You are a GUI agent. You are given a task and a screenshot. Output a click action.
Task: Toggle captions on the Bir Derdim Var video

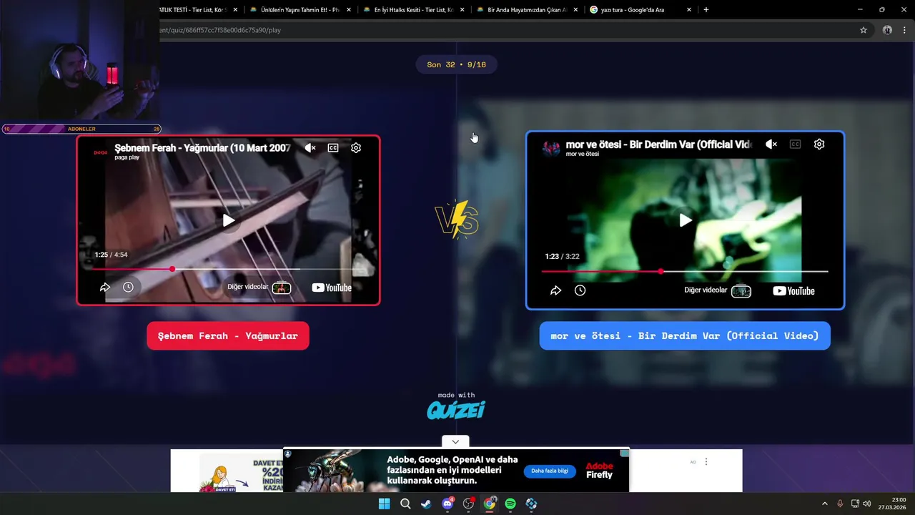(x=795, y=144)
